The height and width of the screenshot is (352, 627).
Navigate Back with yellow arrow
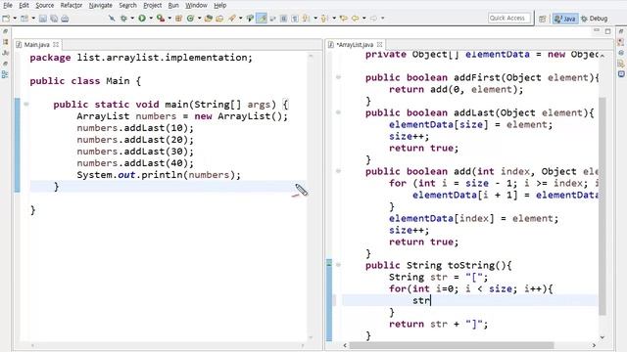[355, 19]
